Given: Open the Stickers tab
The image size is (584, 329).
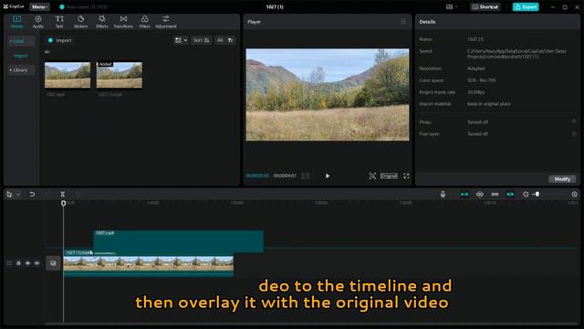Looking at the screenshot, I should click(x=80, y=22).
